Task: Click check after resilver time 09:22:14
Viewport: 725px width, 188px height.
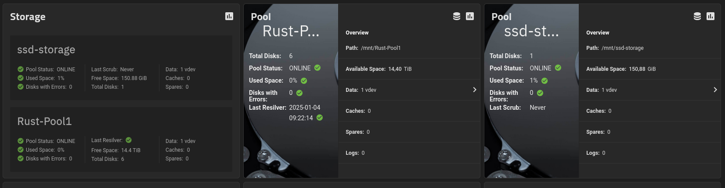Action: (320, 118)
